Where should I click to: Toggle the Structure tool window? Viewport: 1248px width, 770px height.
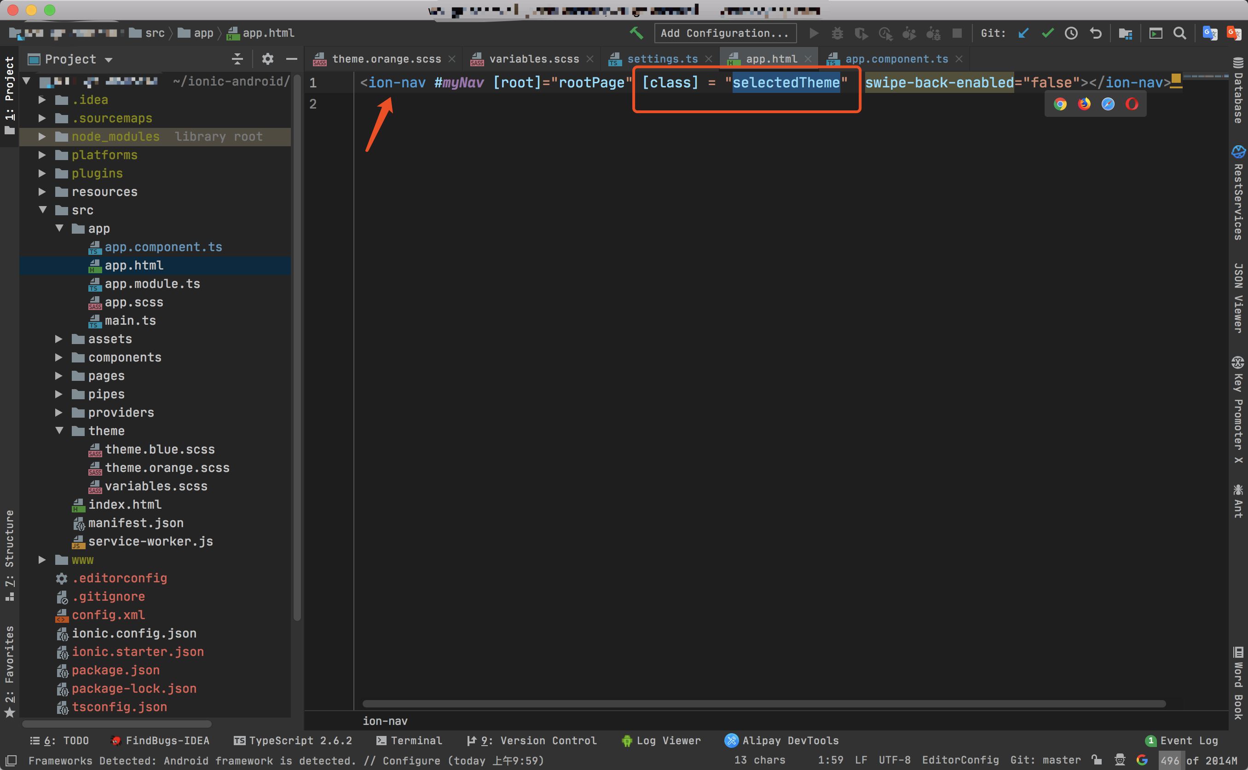(9, 555)
